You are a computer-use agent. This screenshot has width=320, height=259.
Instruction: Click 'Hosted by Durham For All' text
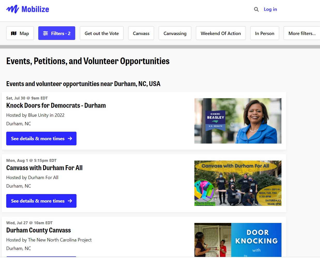[32, 178]
